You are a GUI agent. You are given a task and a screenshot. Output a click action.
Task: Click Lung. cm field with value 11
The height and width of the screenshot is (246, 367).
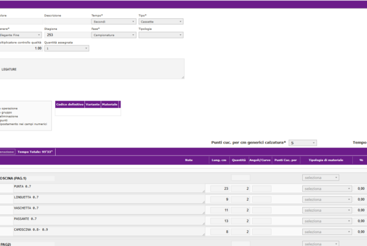tap(220, 210)
